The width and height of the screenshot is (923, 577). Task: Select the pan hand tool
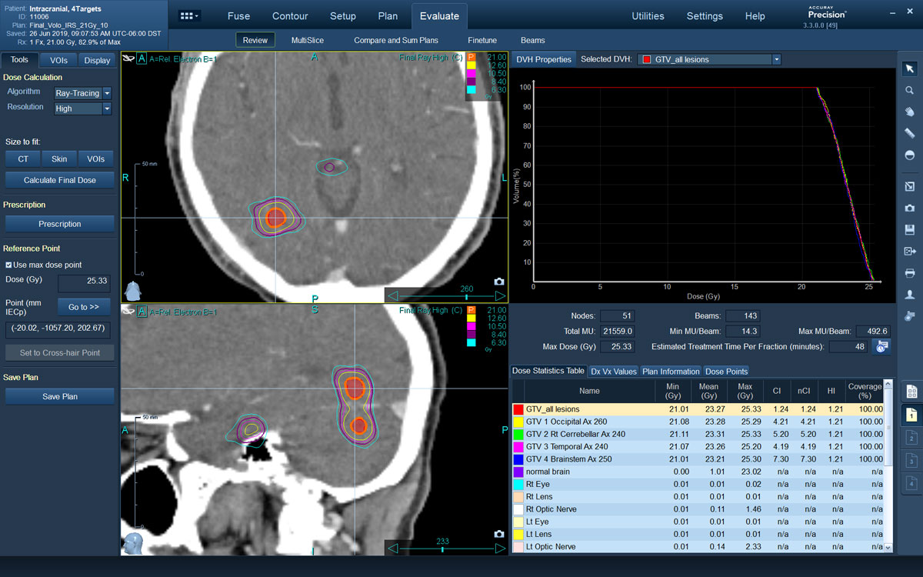pos(909,112)
